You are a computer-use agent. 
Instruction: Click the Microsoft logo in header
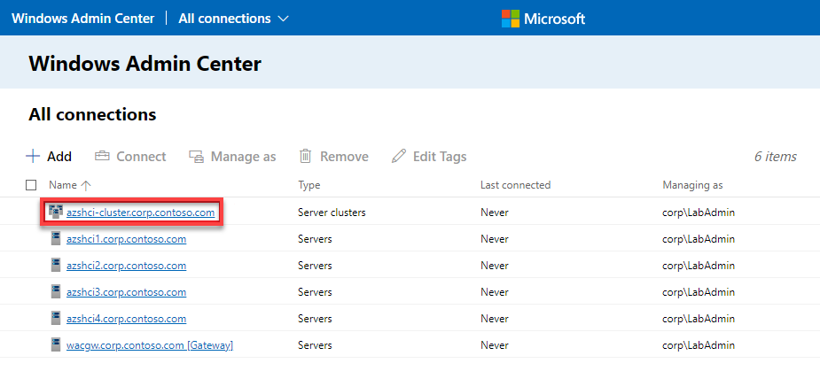[x=543, y=19]
